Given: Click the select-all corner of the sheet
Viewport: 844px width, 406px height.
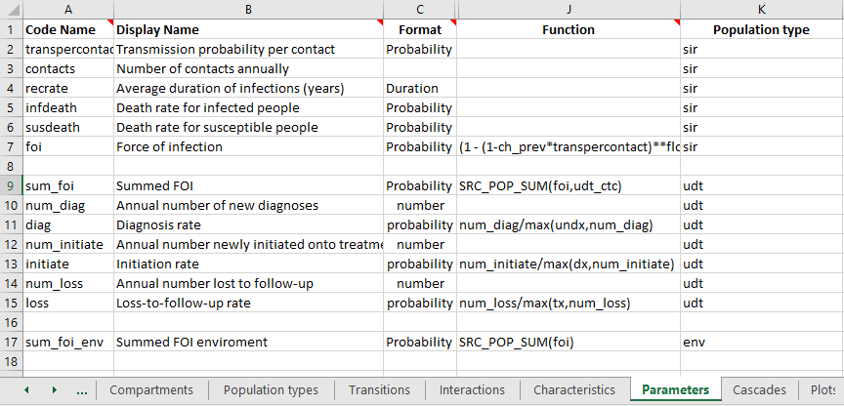Looking at the screenshot, I should coord(11,10).
